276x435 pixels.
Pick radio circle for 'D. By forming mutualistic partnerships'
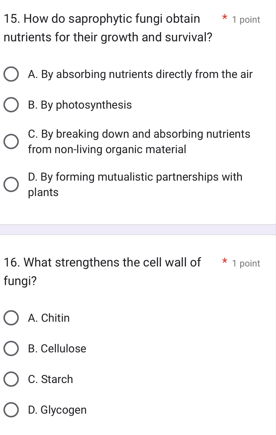[11, 184]
